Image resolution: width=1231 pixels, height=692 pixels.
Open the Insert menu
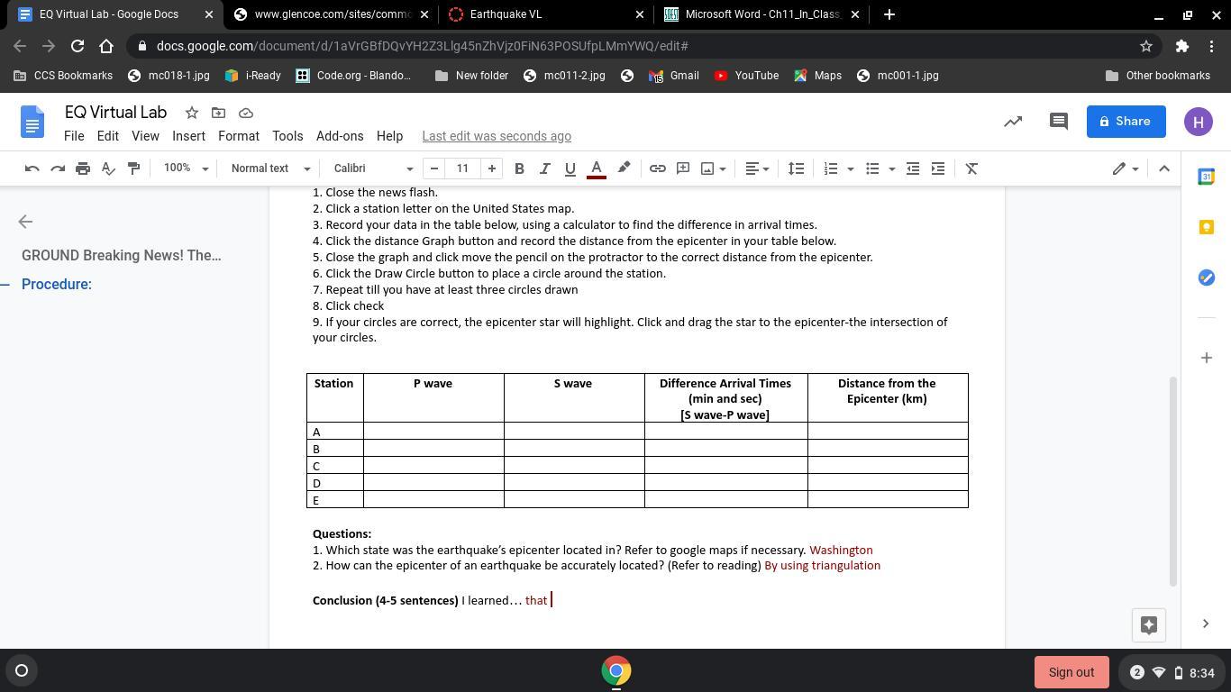point(188,136)
